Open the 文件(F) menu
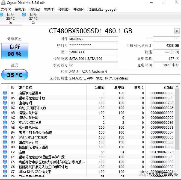 click(6, 10)
